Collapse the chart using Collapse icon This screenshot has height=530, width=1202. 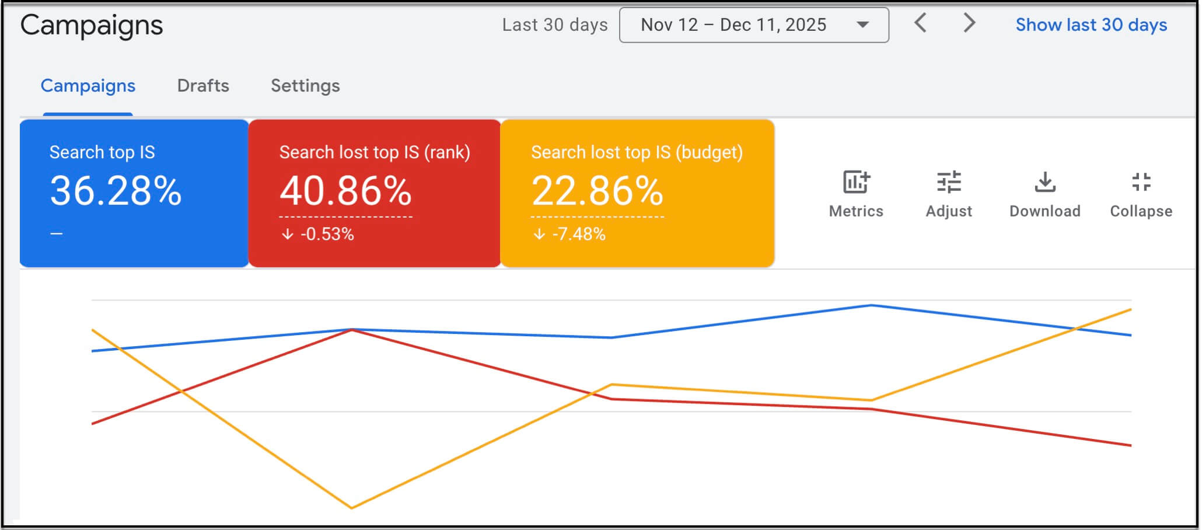tap(1141, 182)
